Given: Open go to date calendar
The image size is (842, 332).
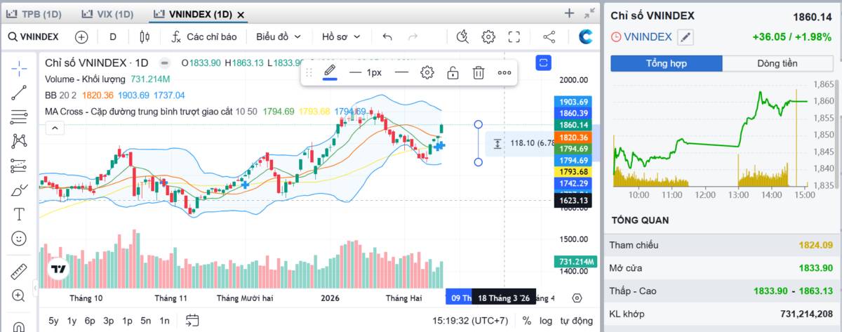Looking at the screenshot, I should pyautogui.click(x=192, y=321).
